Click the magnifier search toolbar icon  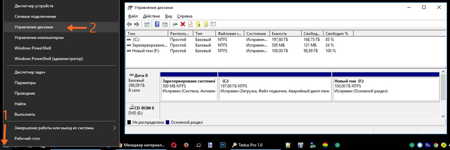pos(205,24)
